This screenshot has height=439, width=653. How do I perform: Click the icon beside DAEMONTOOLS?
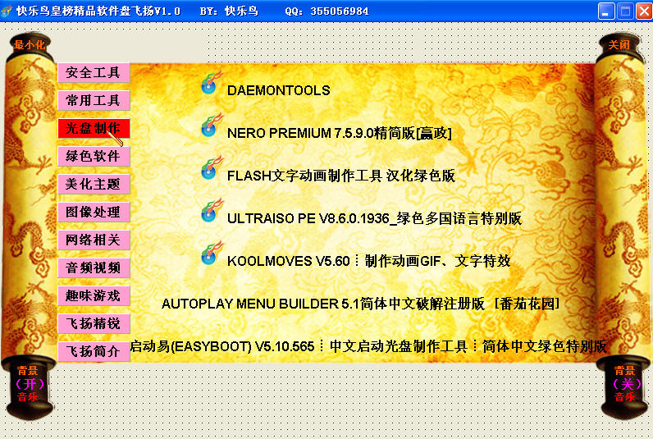coord(212,84)
